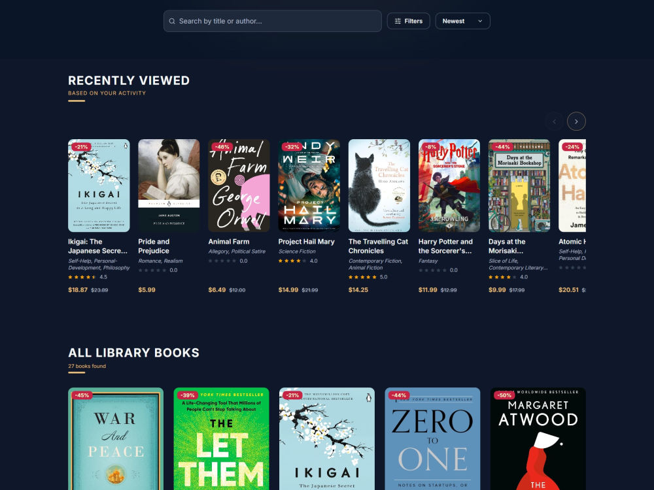Click the 'Recently Viewed' heading
The width and height of the screenshot is (654, 490).
click(x=129, y=80)
